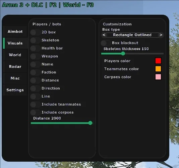Select next box type with right arrow
This screenshot has height=168, width=179.
[161, 35]
